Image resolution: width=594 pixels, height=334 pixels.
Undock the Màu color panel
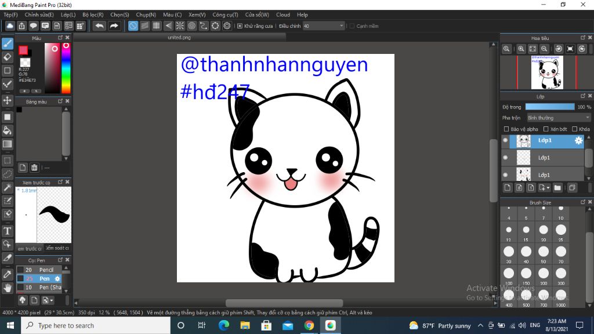pyautogui.click(x=60, y=38)
